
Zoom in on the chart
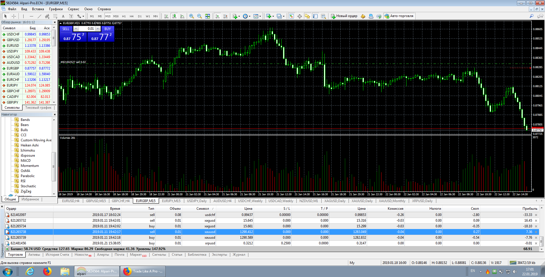click(x=192, y=16)
